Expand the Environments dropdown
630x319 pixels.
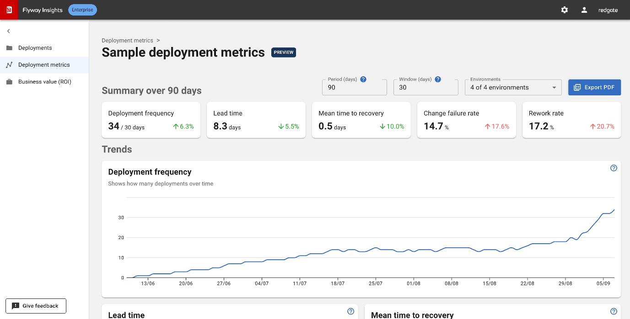click(513, 87)
